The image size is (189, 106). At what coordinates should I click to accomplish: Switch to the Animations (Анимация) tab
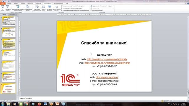point(38,4)
